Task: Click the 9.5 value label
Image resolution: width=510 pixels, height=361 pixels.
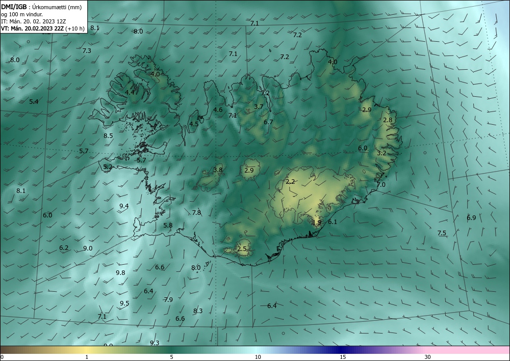Action: click(124, 303)
